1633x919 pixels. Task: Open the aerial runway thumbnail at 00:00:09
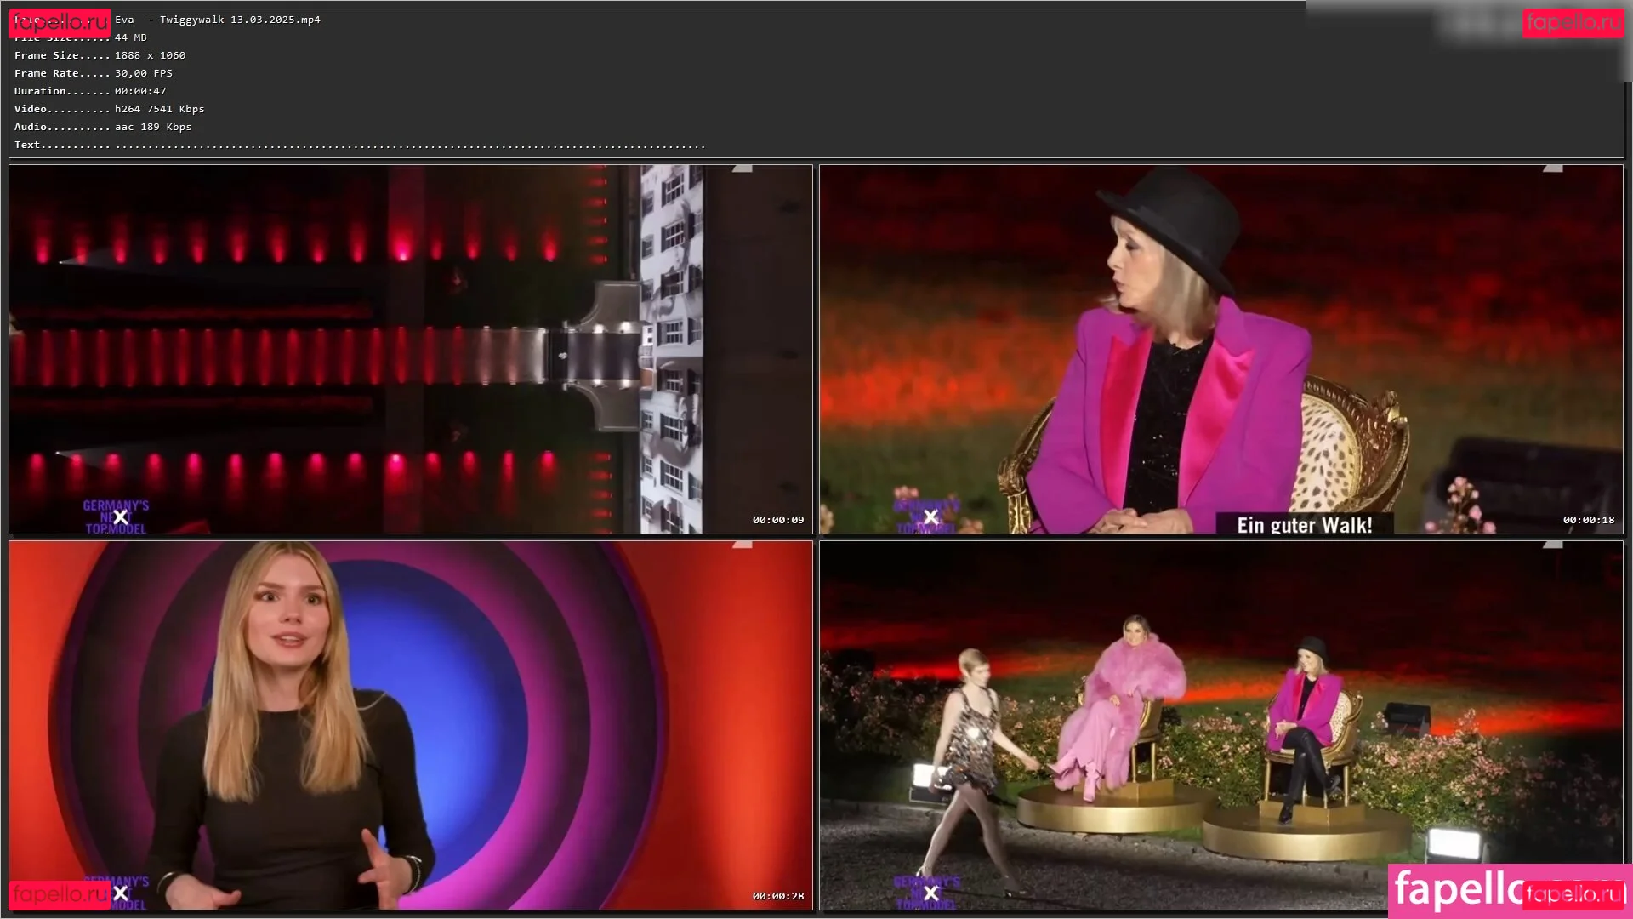(x=410, y=349)
